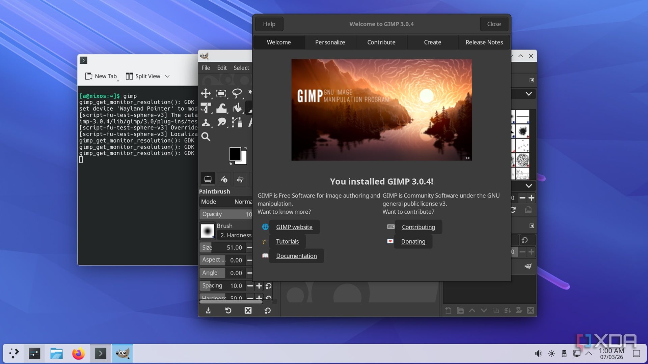Select the Warp Transform tool
The height and width of the screenshot is (364, 648).
coord(221,108)
